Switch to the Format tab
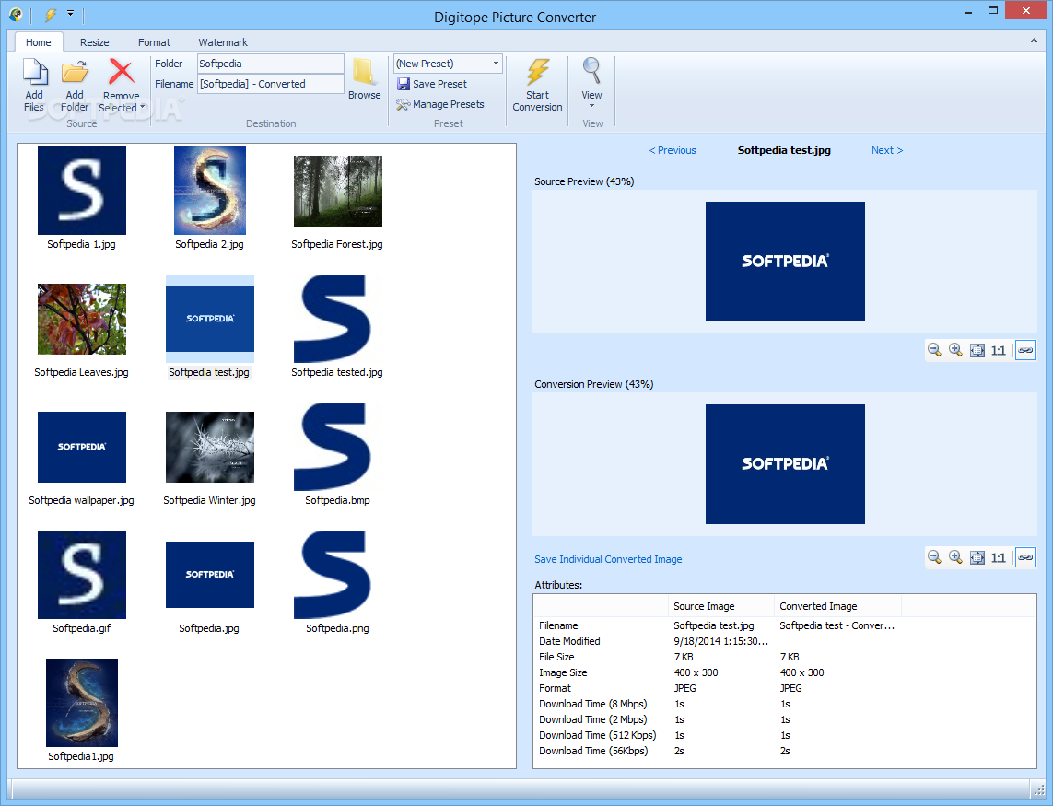Screen dimensions: 1053x806 [x=154, y=42]
